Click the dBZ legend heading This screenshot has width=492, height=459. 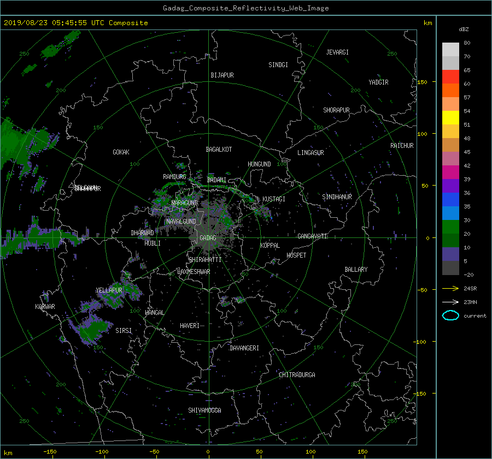coord(464,29)
